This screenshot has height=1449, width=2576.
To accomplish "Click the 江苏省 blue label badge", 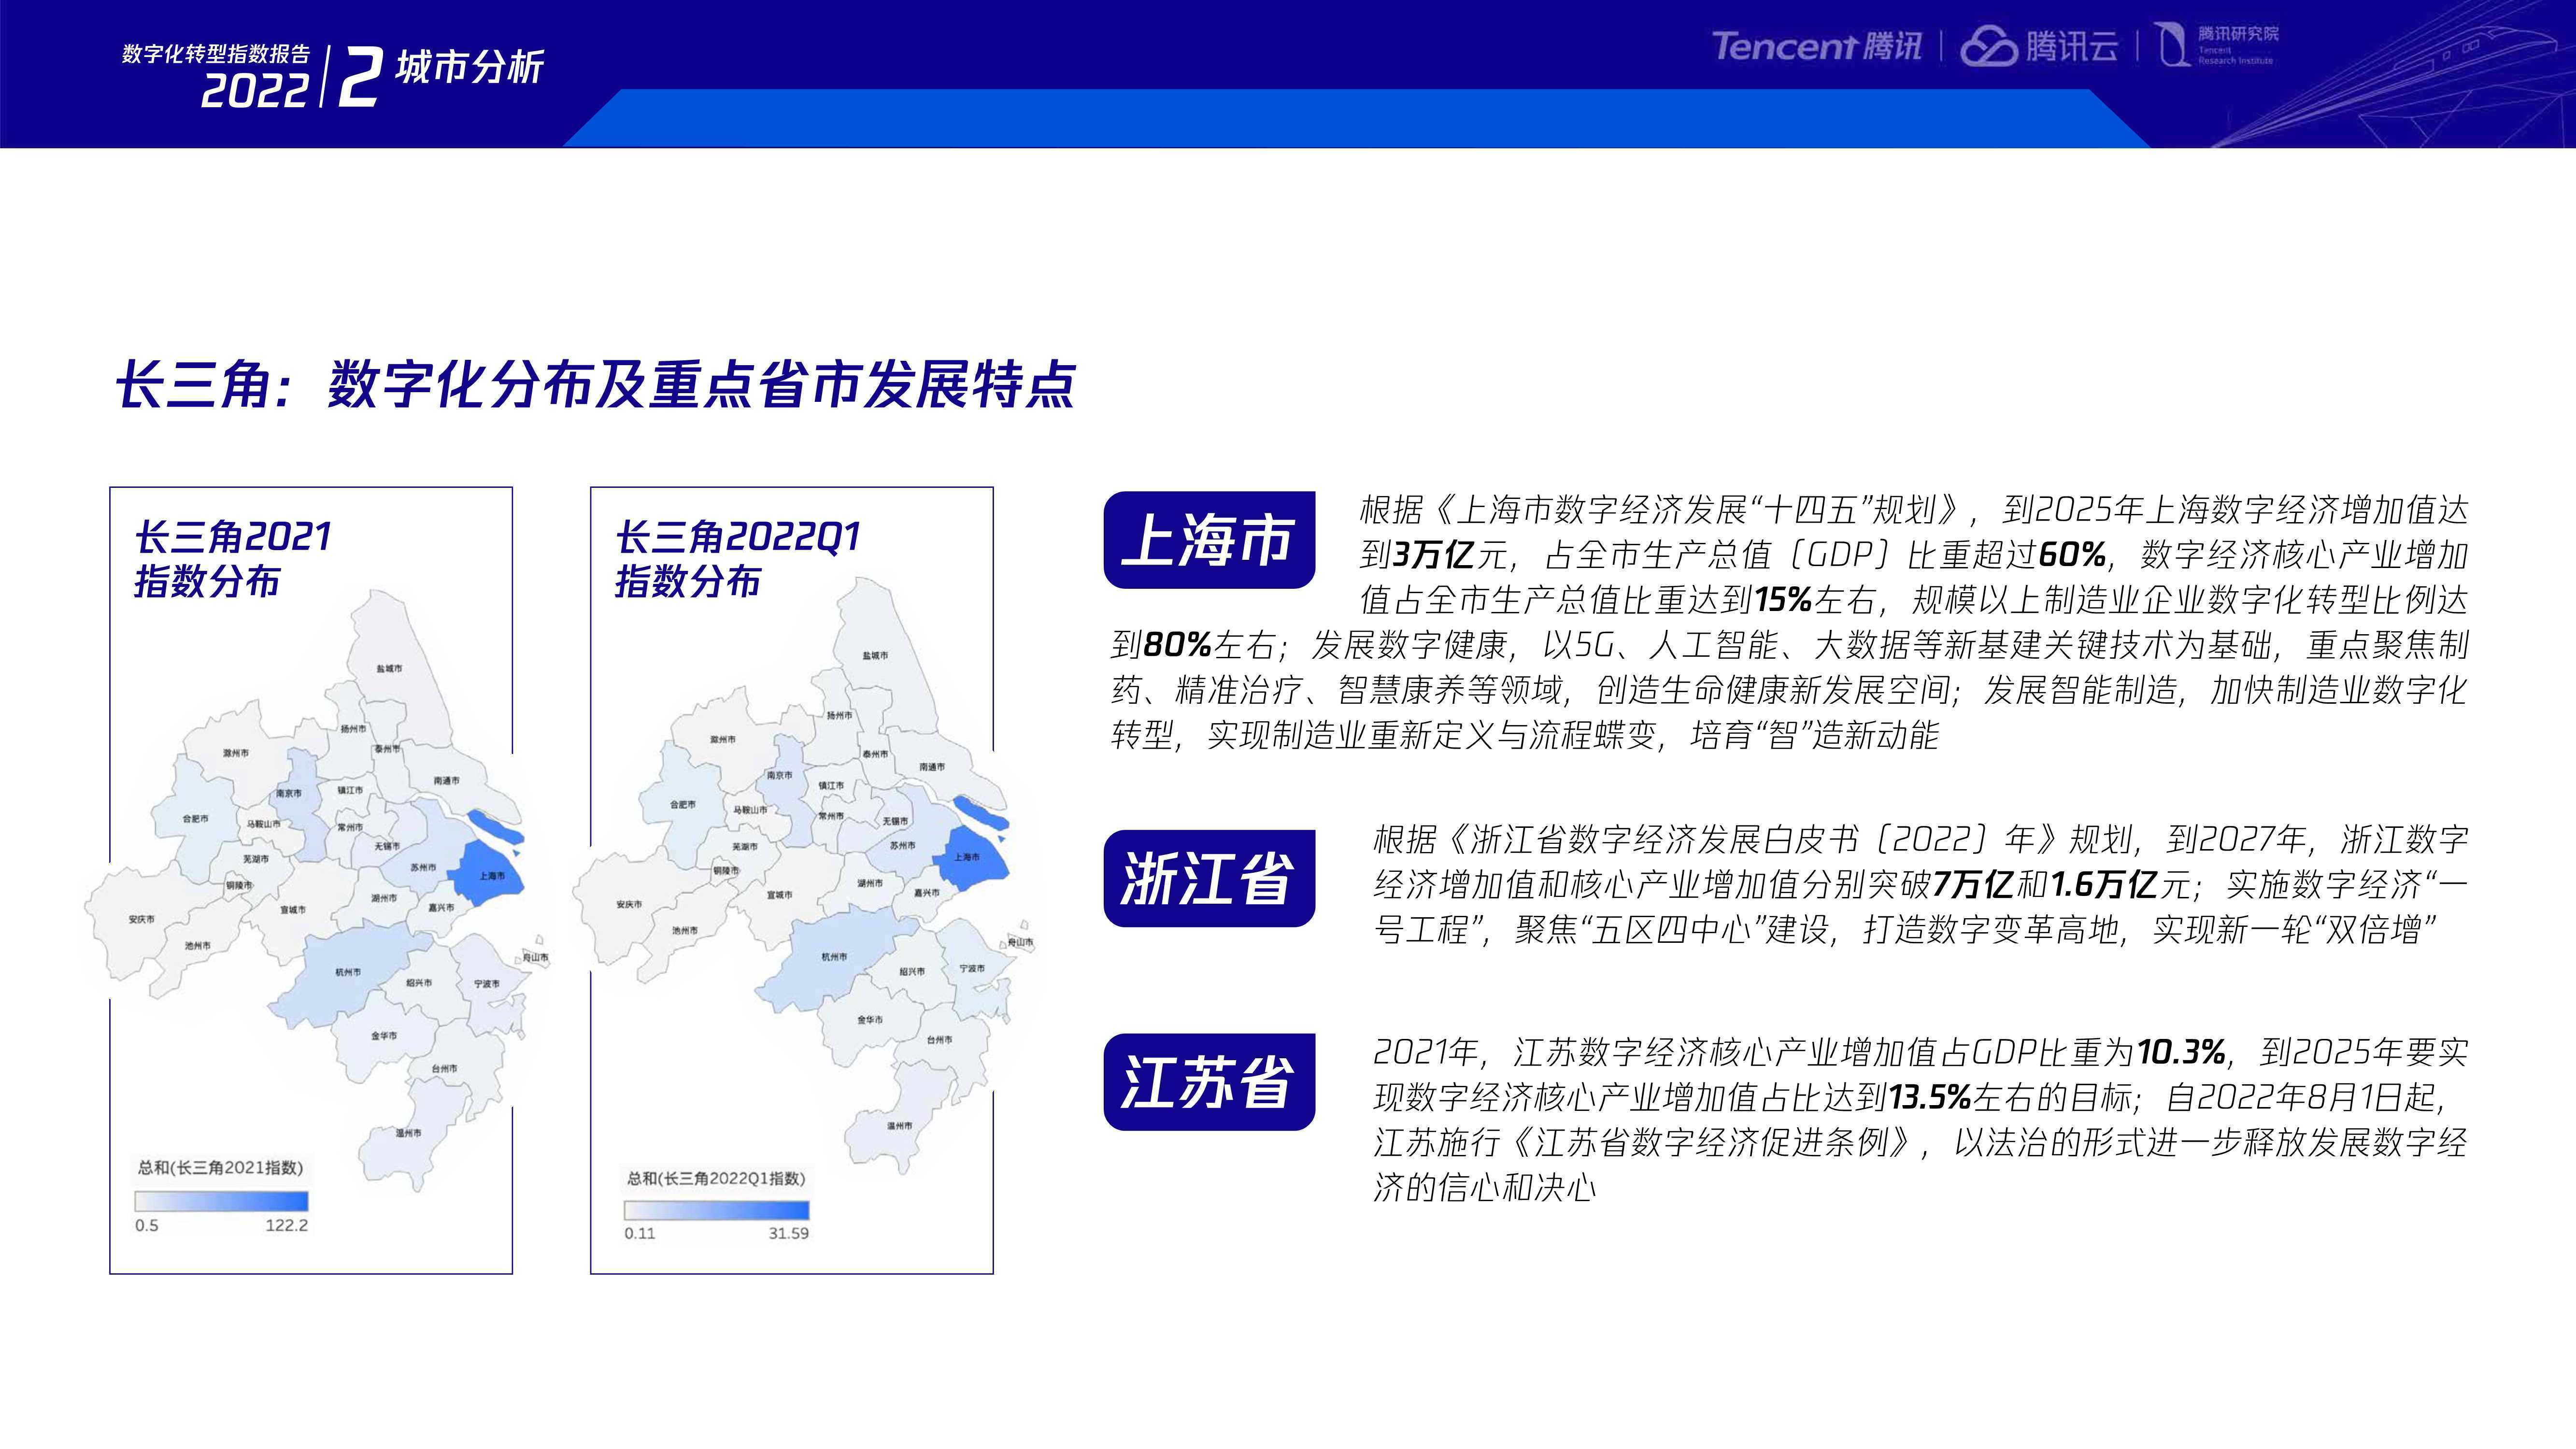I will point(1209,1082).
